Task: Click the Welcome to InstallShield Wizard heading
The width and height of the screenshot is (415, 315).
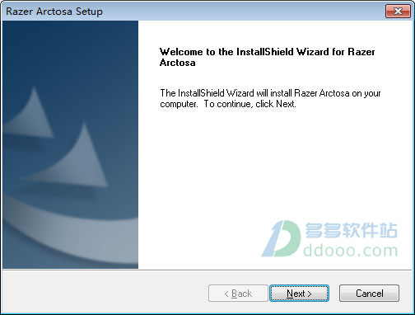Action: pos(267,57)
